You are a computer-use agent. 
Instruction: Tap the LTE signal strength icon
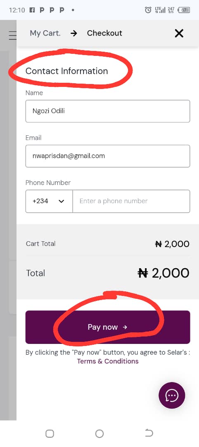pos(160,10)
